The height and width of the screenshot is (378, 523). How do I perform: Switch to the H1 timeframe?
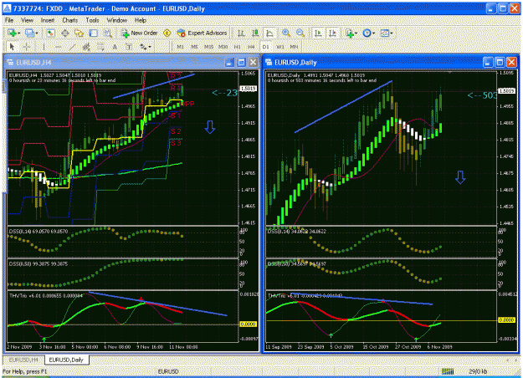pos(237,47)
